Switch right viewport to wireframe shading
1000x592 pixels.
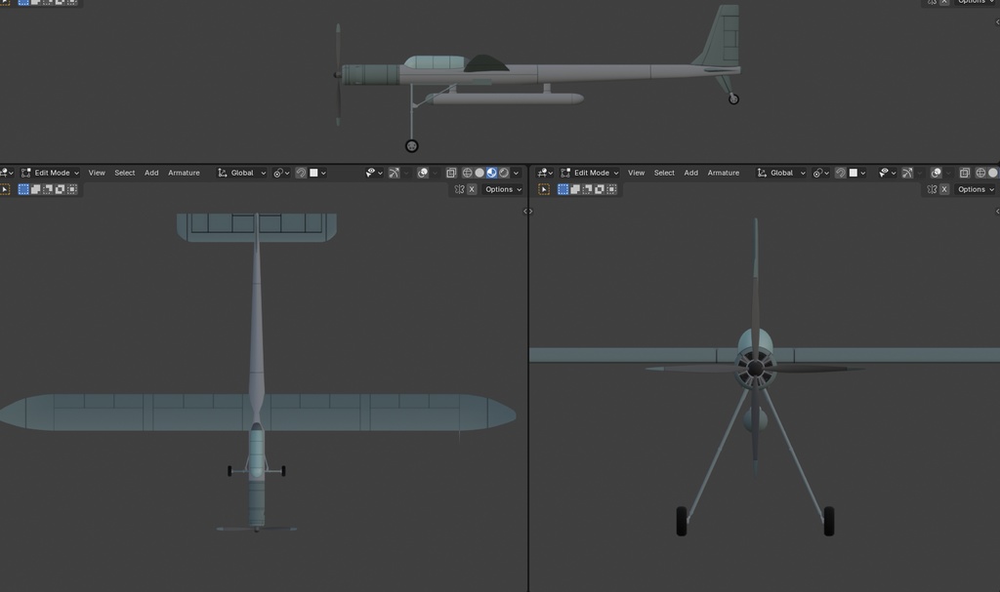980,173
